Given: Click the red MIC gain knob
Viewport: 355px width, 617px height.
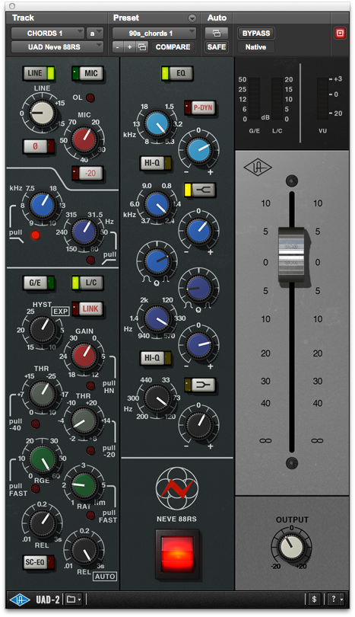Looking at the screenshot, I should click(84, 139).
